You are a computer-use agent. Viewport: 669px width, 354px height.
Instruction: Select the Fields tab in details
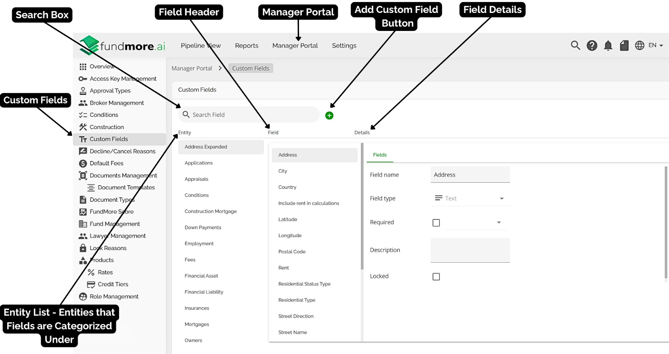pyautogui.click(x=380, y=155)
